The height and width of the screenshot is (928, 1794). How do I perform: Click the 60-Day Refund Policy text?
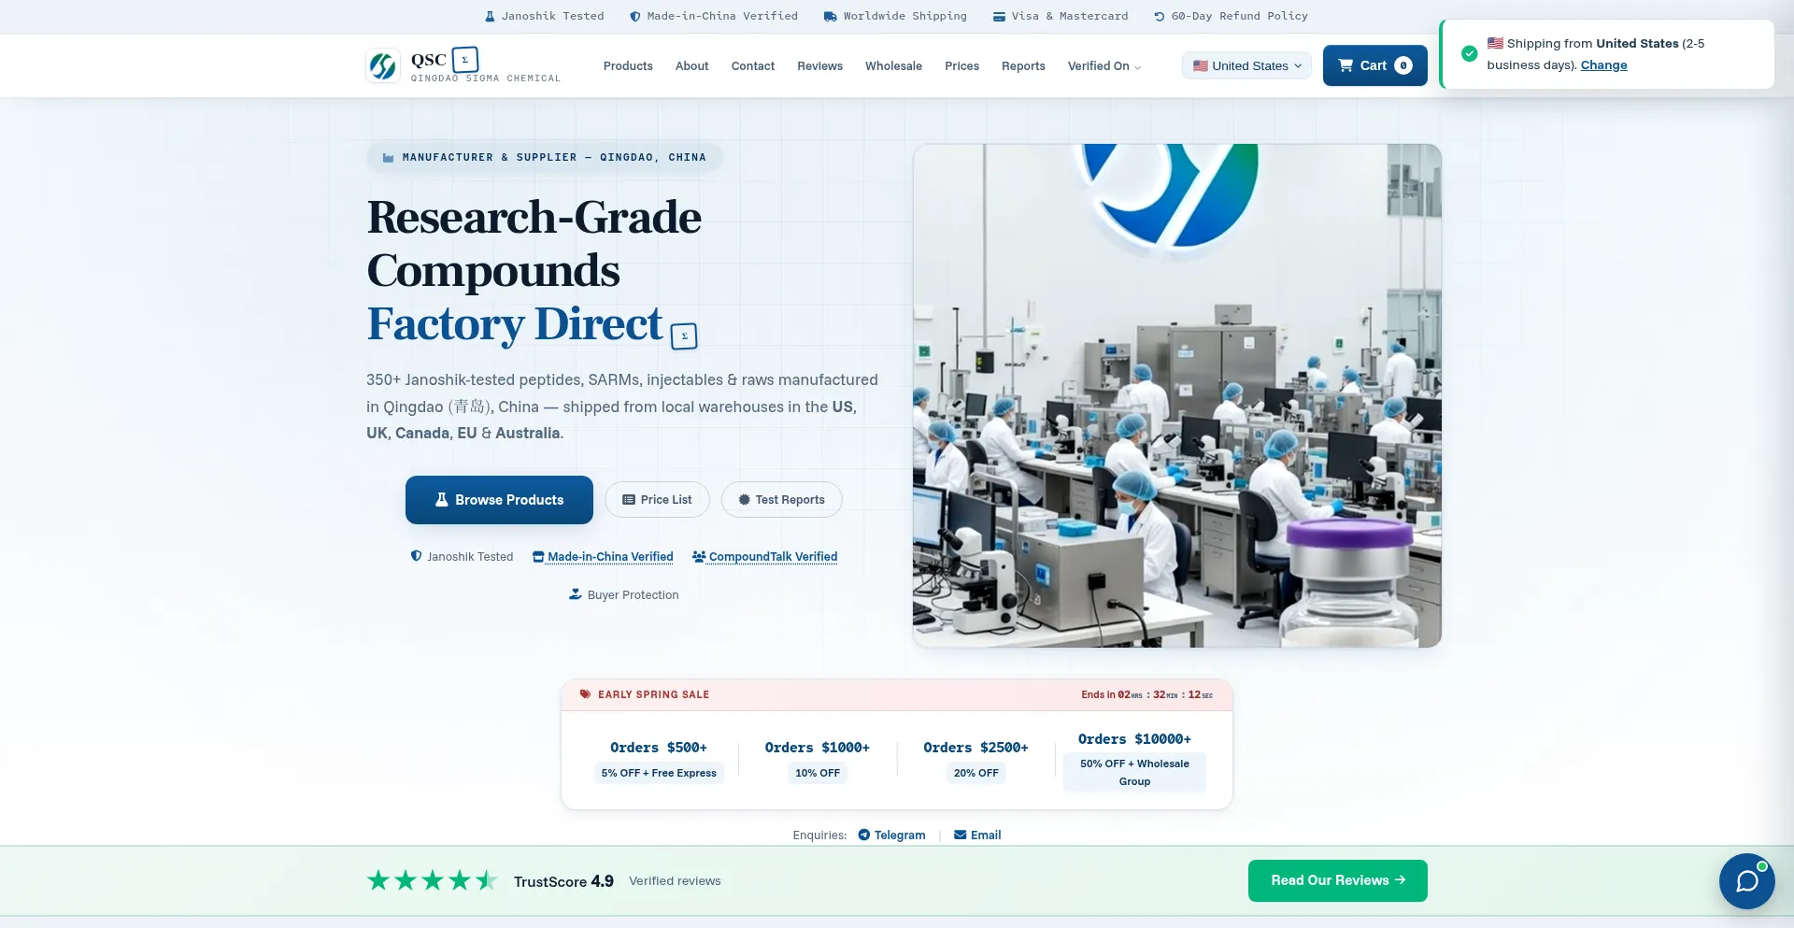pyautogui.click(x=1239, y=16)
